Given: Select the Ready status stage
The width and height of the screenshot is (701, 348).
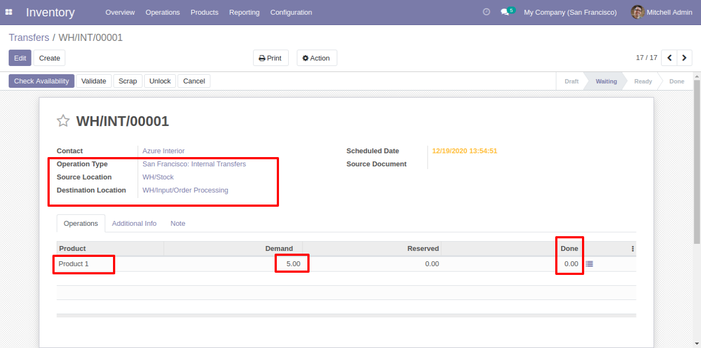Looking at the screenshot, I should [x=643, y=81].
